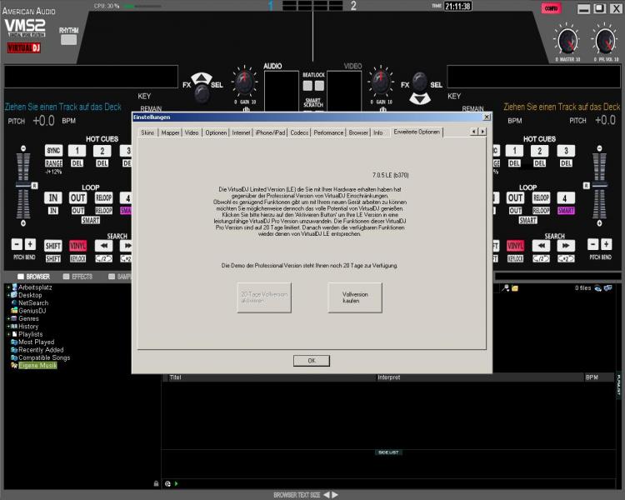Viewport: 625px width, 500px height.
Task: Toggle the lock icon below folder tree
Action: point(156,483)
